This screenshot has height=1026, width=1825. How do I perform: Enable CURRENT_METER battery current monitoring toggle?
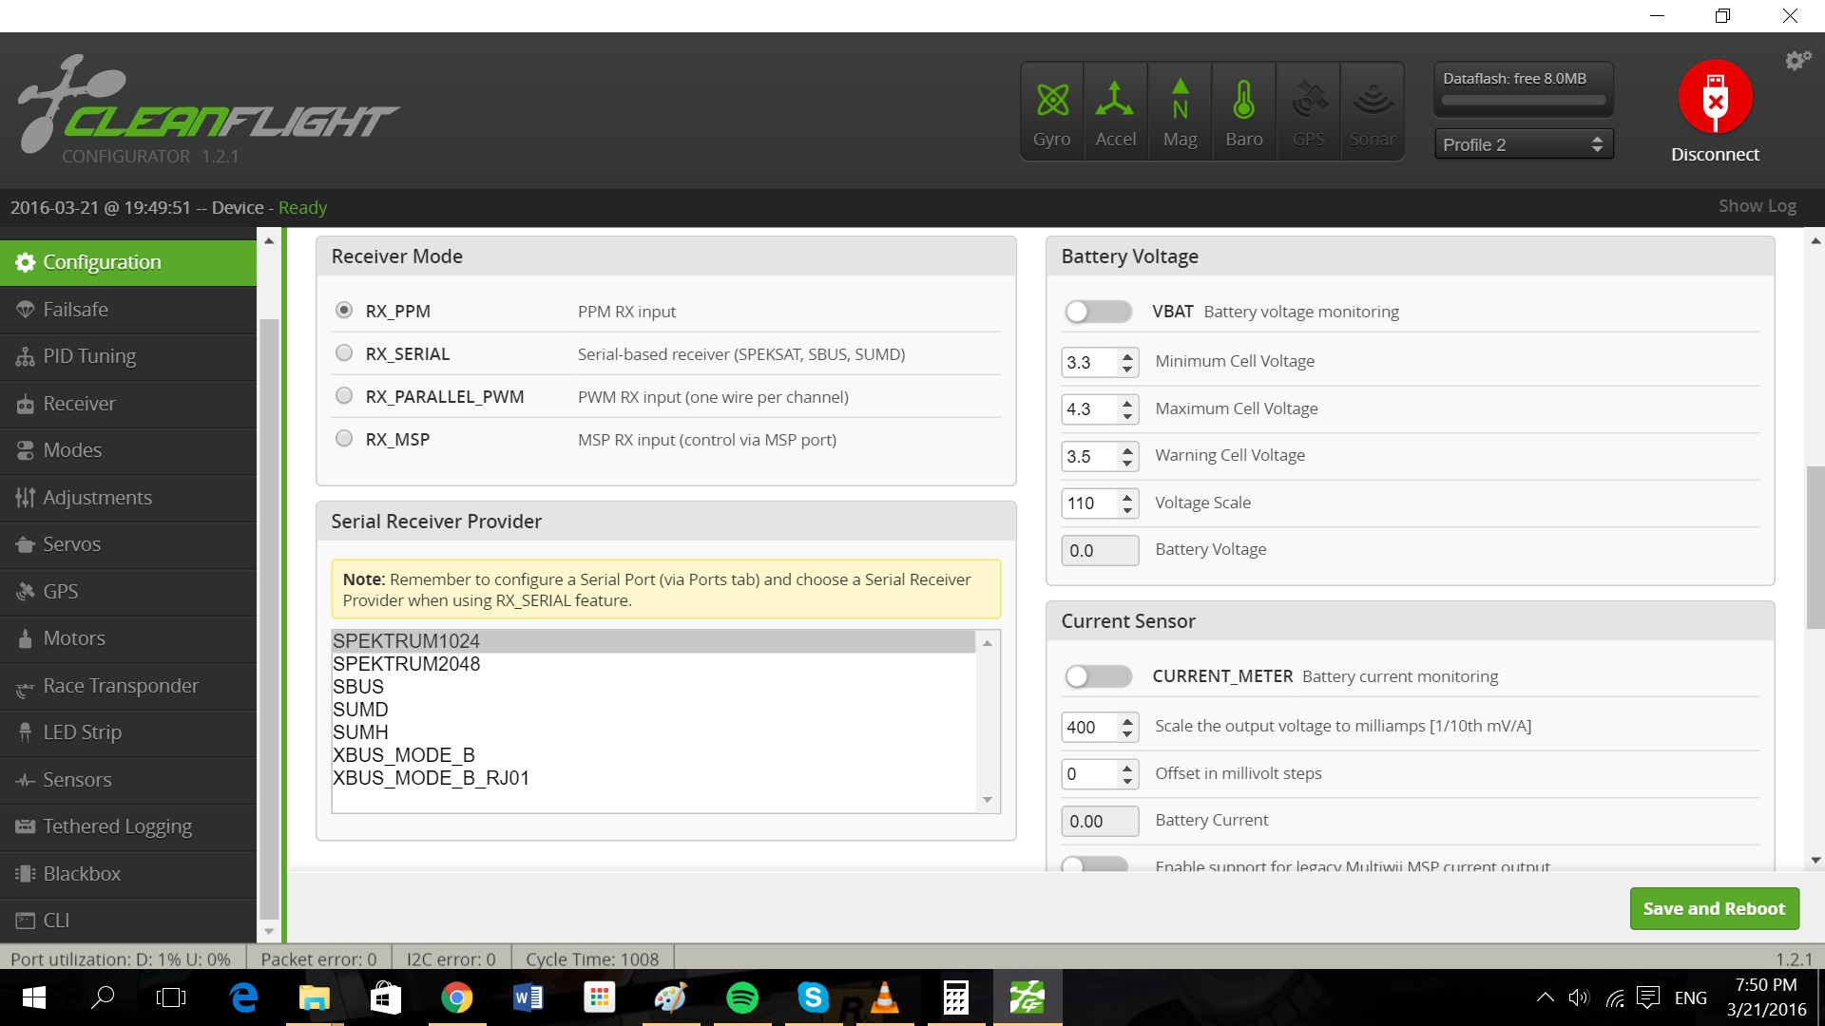coord(1098,676)
